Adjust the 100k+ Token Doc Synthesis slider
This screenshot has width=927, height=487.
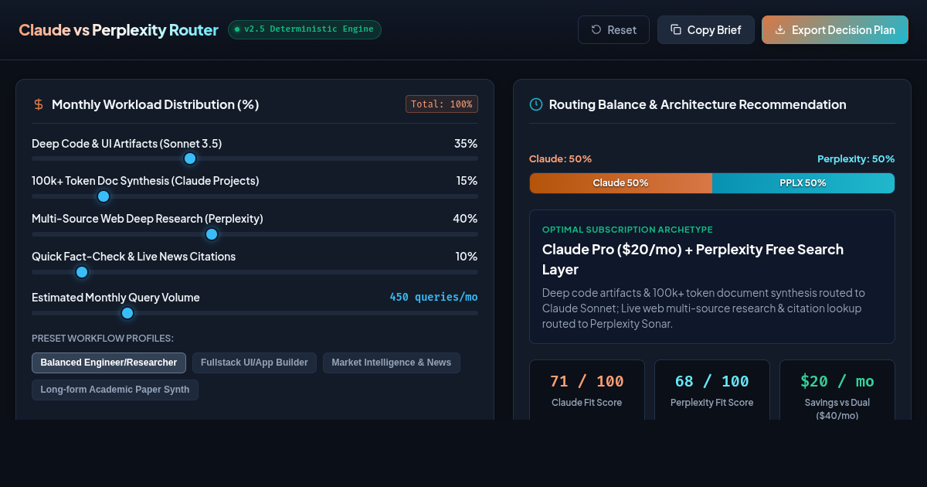[x=255, y=196]
